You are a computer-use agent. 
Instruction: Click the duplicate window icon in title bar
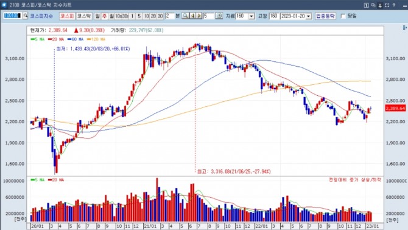pos(373,5)
